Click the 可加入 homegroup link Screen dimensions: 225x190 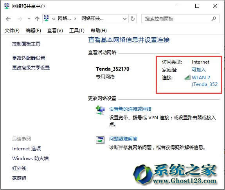click(x=199, y=69)
